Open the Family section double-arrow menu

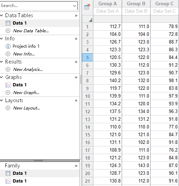coord(76,166)
